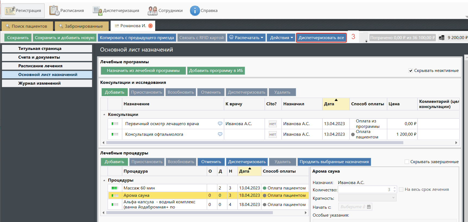Click comment bubble for Консультация офтальмолога
Image resolution: width=468 pixels, height=222 pixels.
point(220,134)
